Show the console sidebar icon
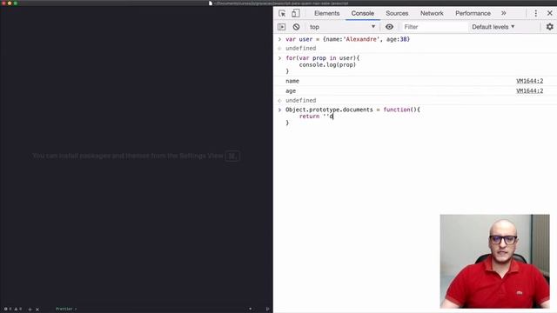Viewport: 557px width, 313px height. [x=282, y=27]
